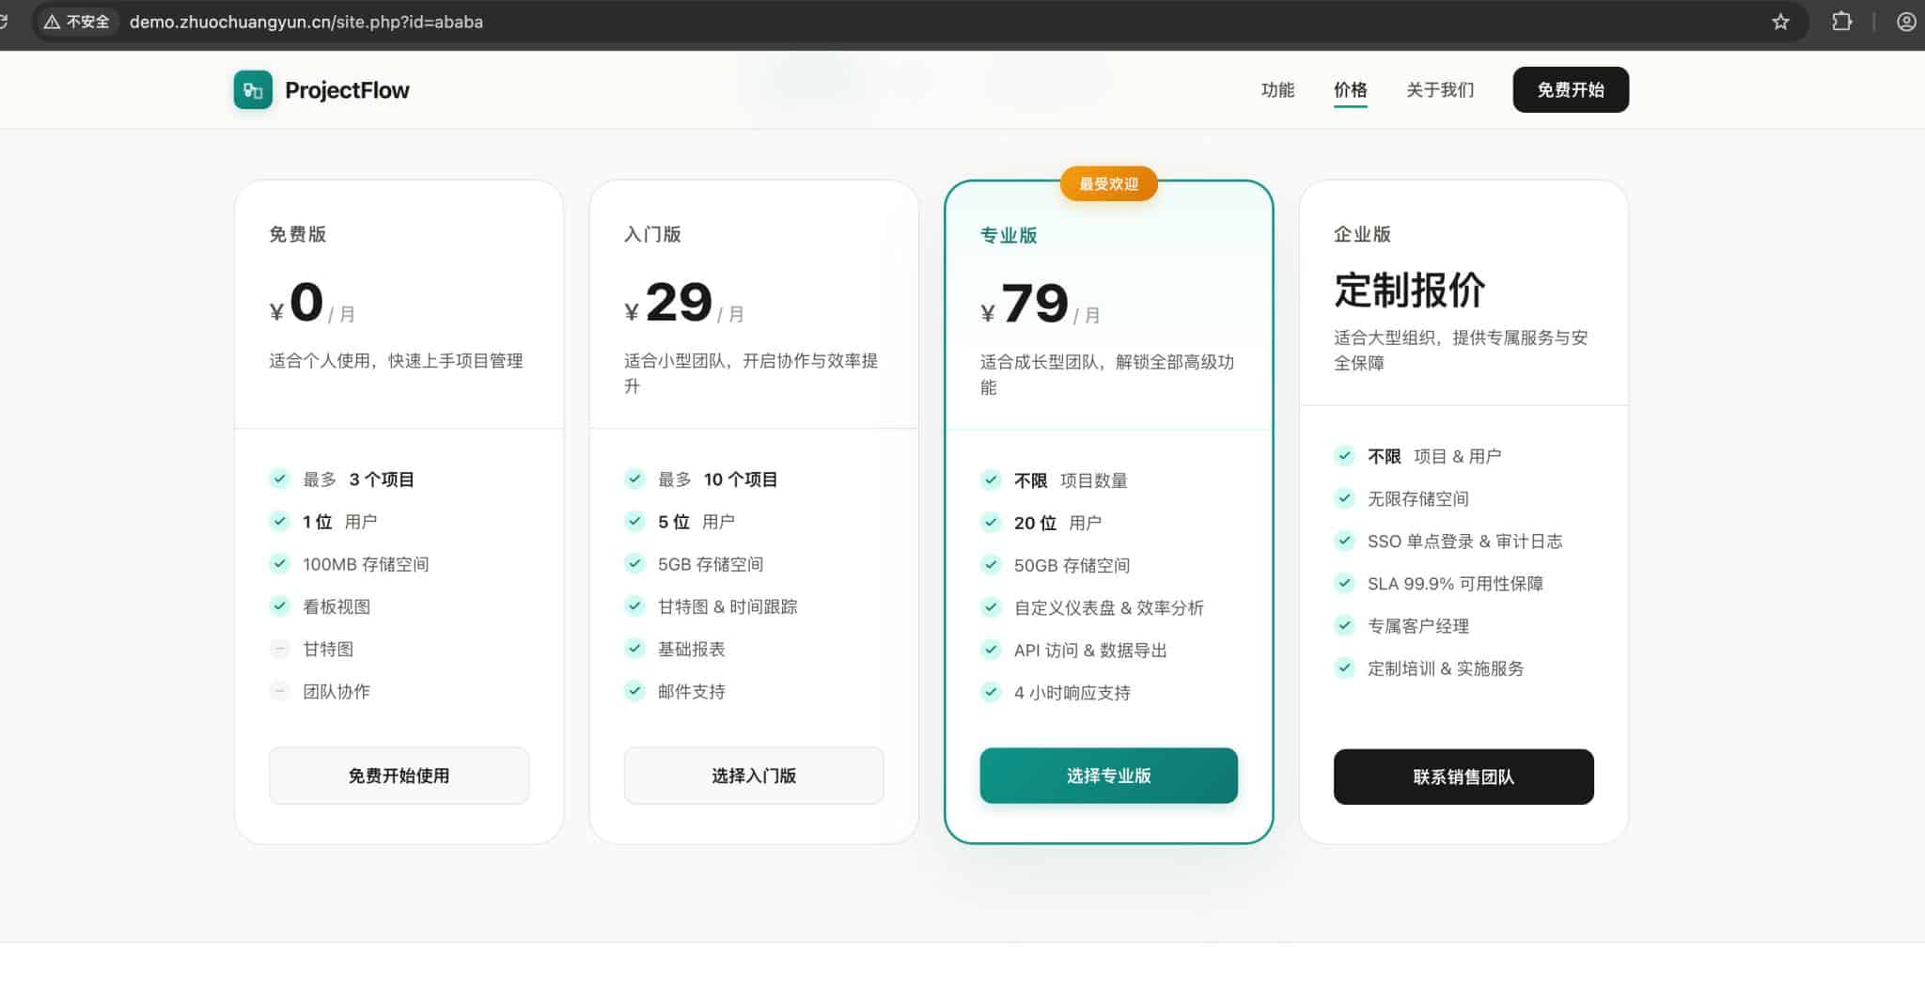Bookmark this page with the star icon
This screenshot has width=1925, height=989.
(x=1780, y=22)
